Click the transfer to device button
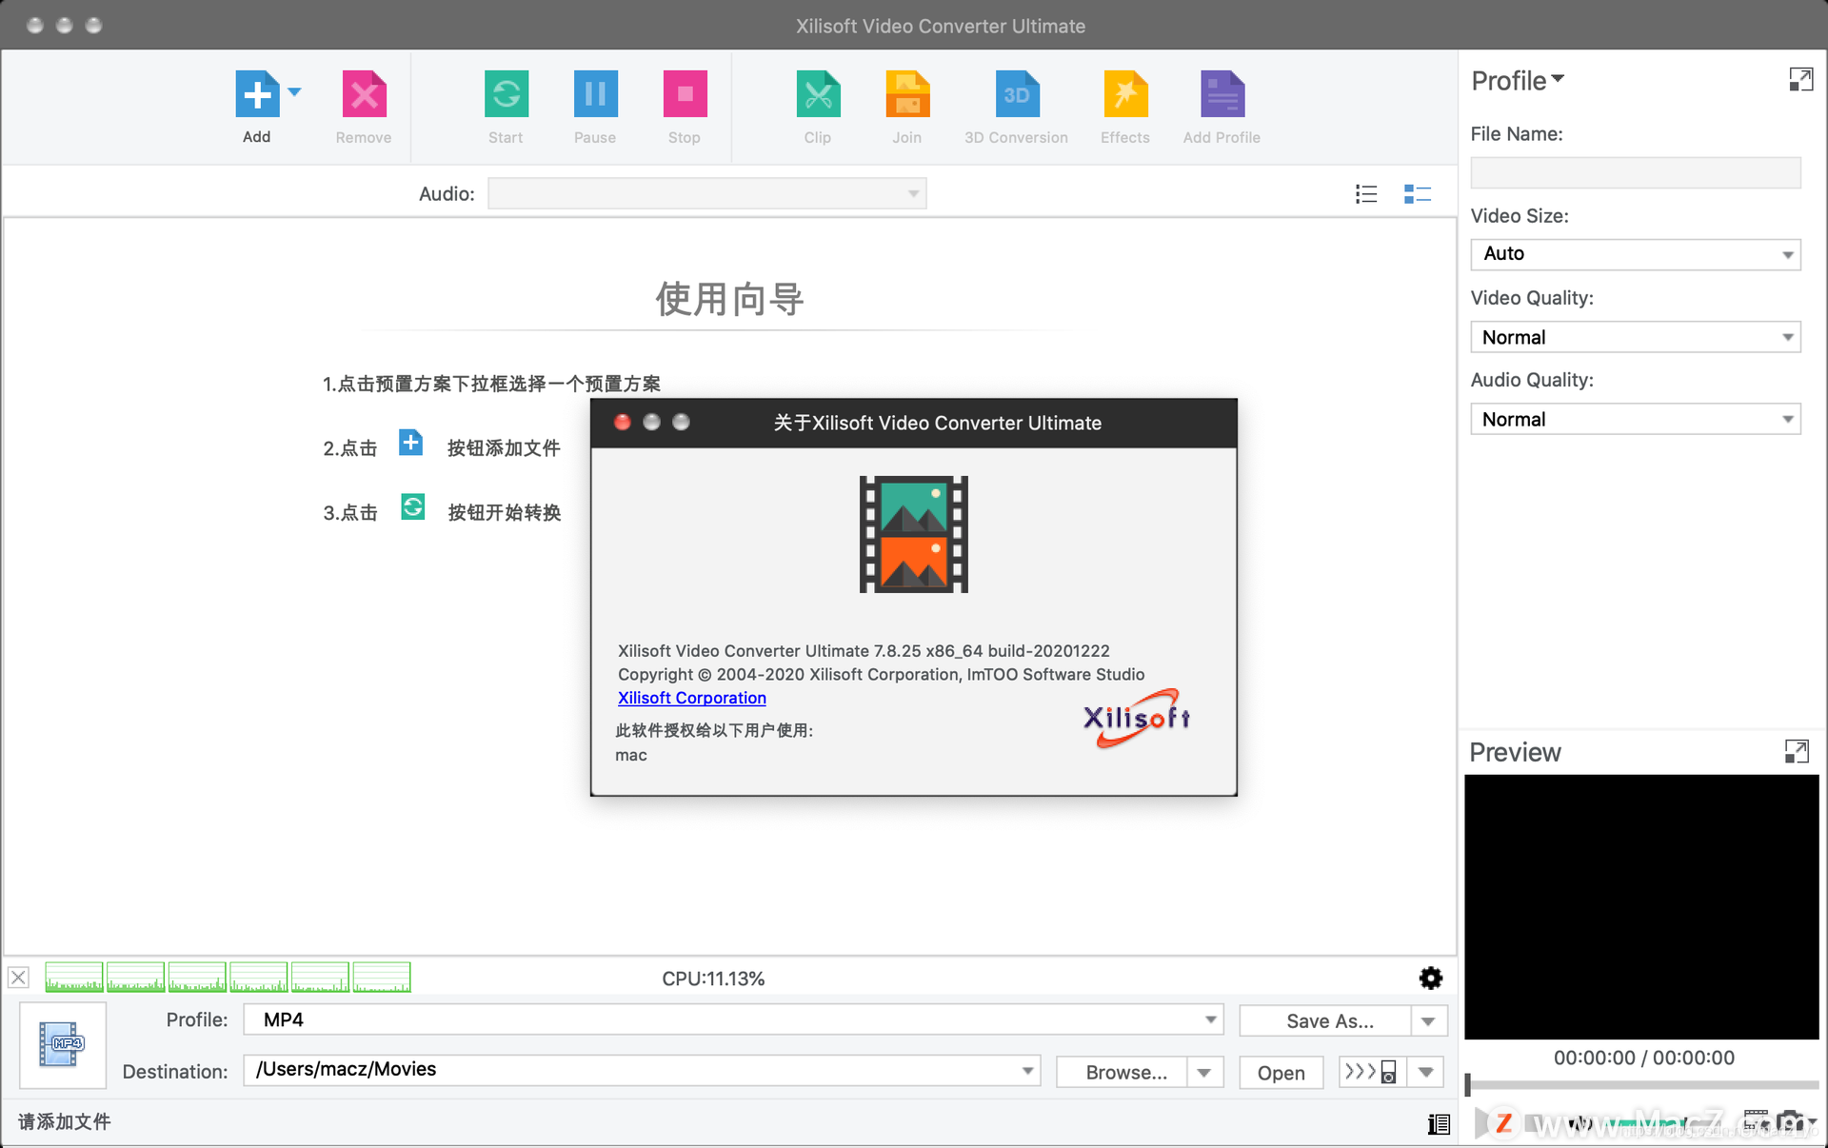The width and height of the screenshot is (1828, 1148). 1371,1072
